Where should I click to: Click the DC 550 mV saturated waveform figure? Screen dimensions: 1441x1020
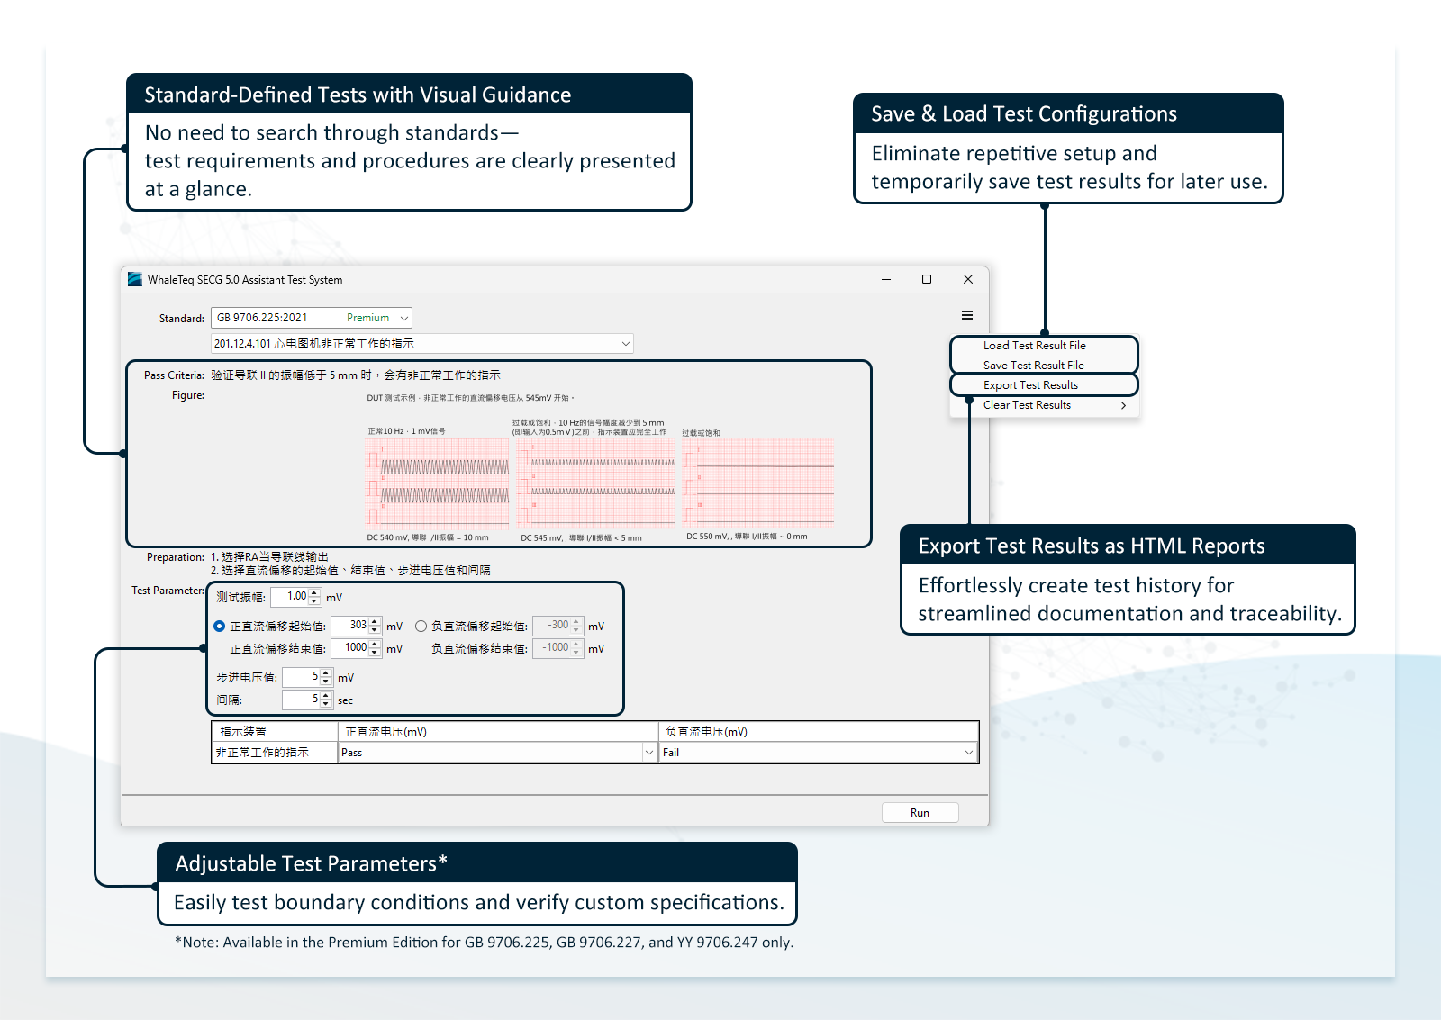tap(757, 483)
